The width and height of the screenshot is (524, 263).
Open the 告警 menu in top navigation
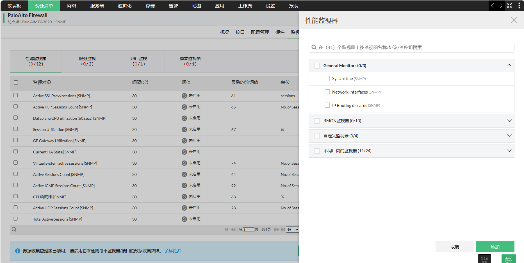coord(173,6)
